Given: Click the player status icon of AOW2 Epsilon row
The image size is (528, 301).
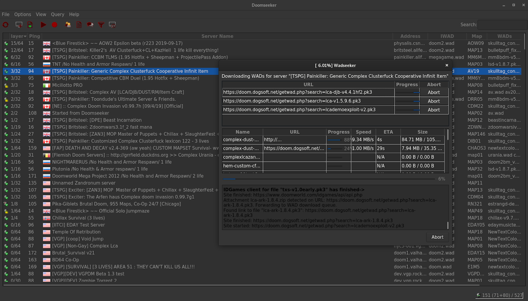Looking at the screenshot, I should (x=6, y=43).
